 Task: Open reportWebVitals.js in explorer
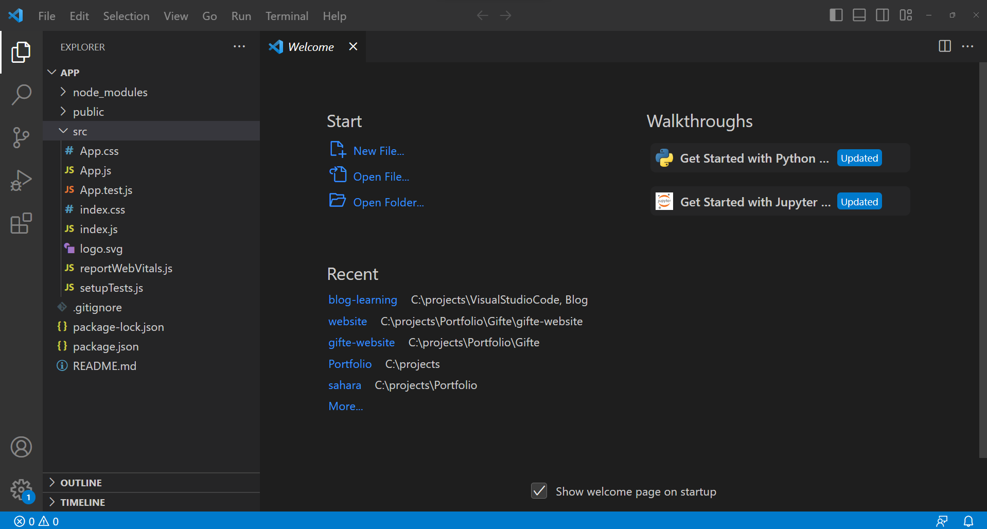pyautogui.click(x=151, y=268)
